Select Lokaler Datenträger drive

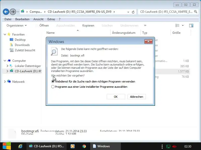pos(28,66)
